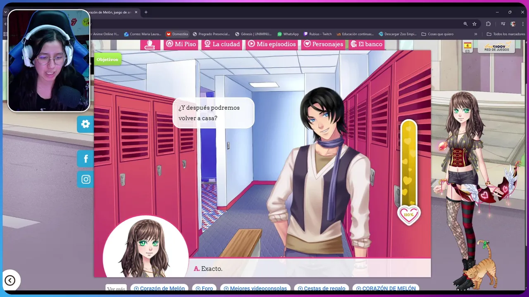
Task: Open settings gear icon
Action: click(86, 124)
